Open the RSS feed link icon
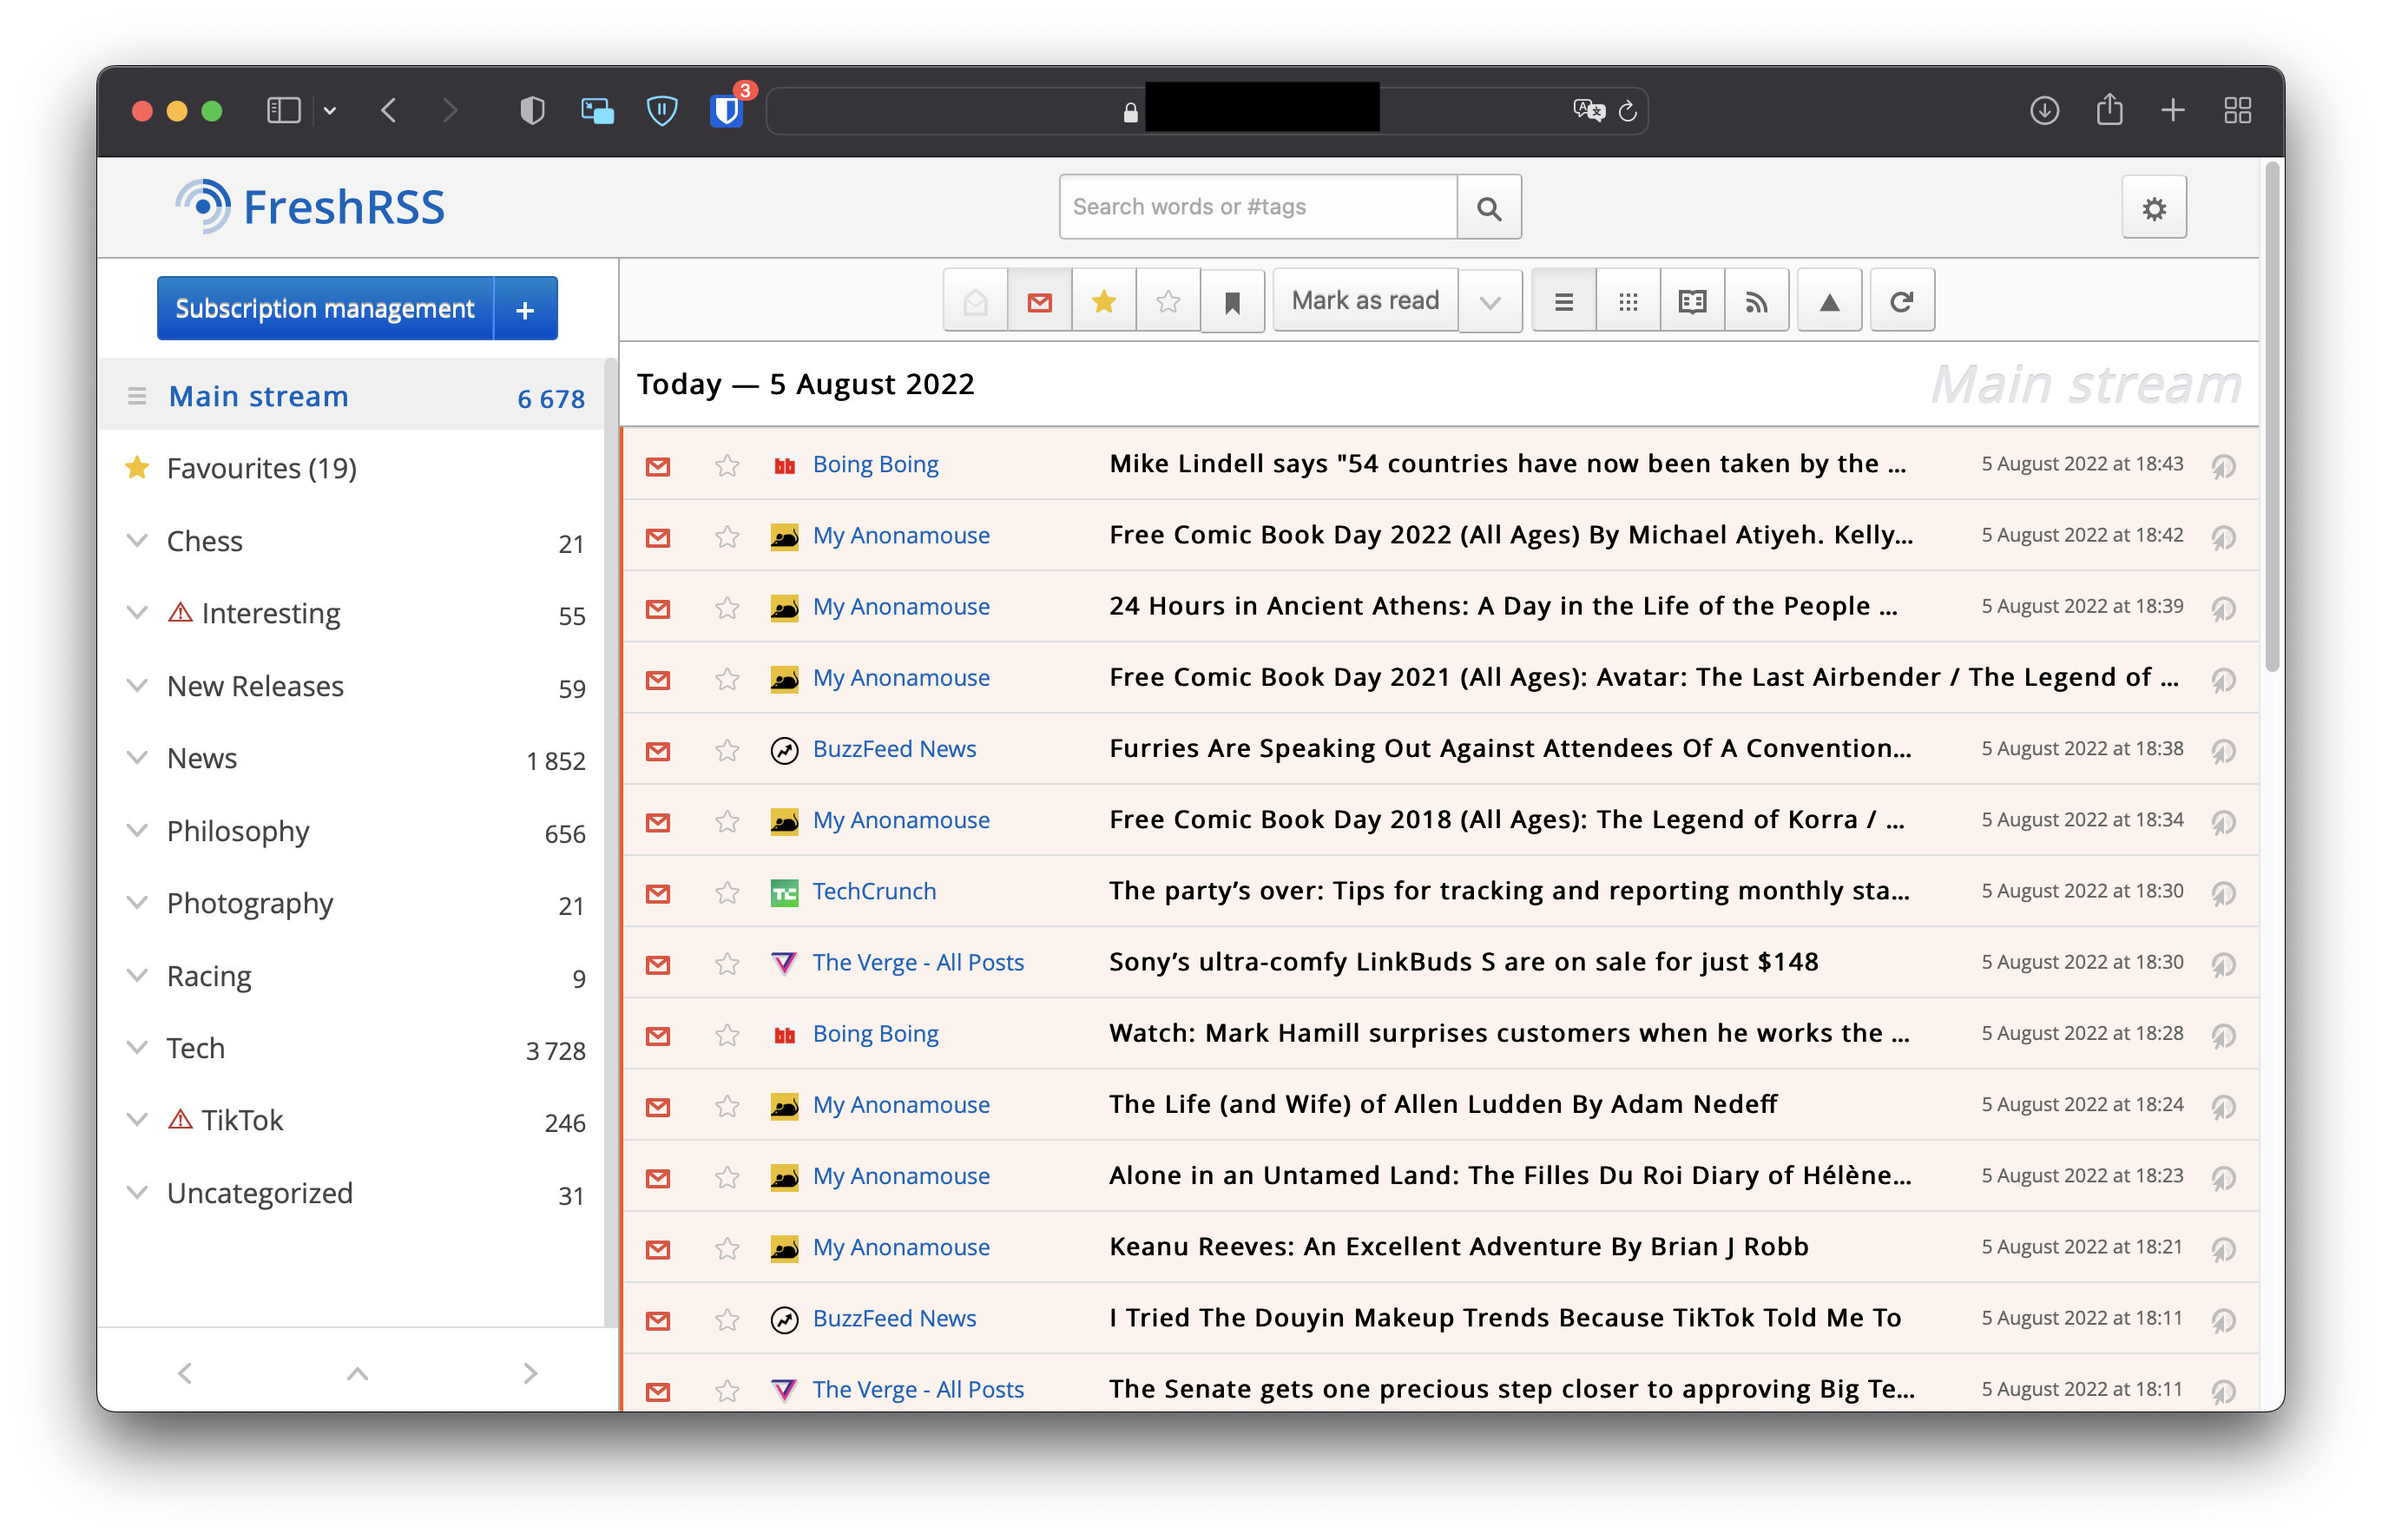2382x1540 pixels. tap(1756, 301)
